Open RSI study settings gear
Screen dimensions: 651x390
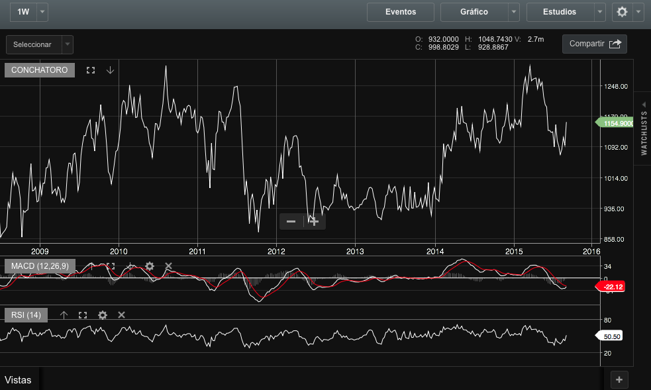coord(102,315)
